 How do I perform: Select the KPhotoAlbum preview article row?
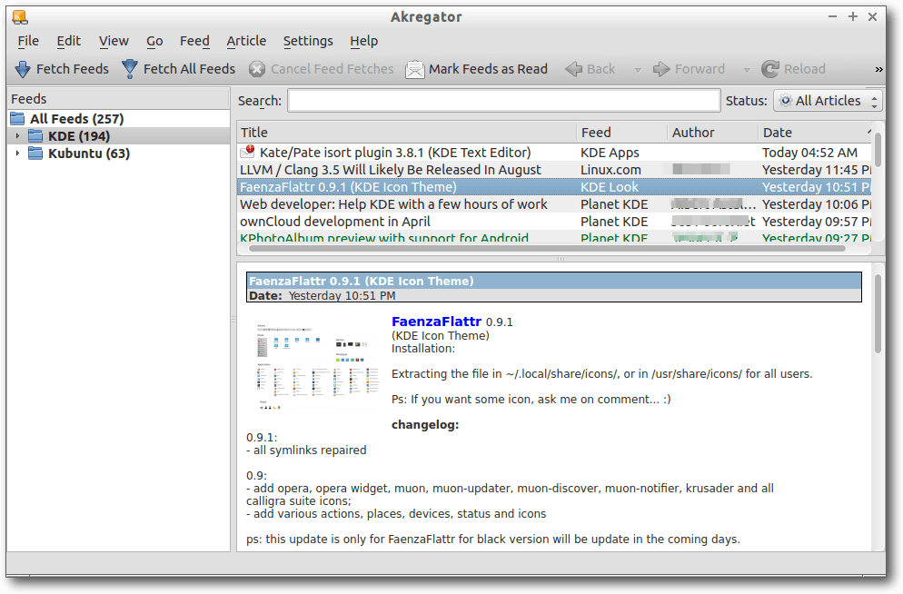coord(554,236)
